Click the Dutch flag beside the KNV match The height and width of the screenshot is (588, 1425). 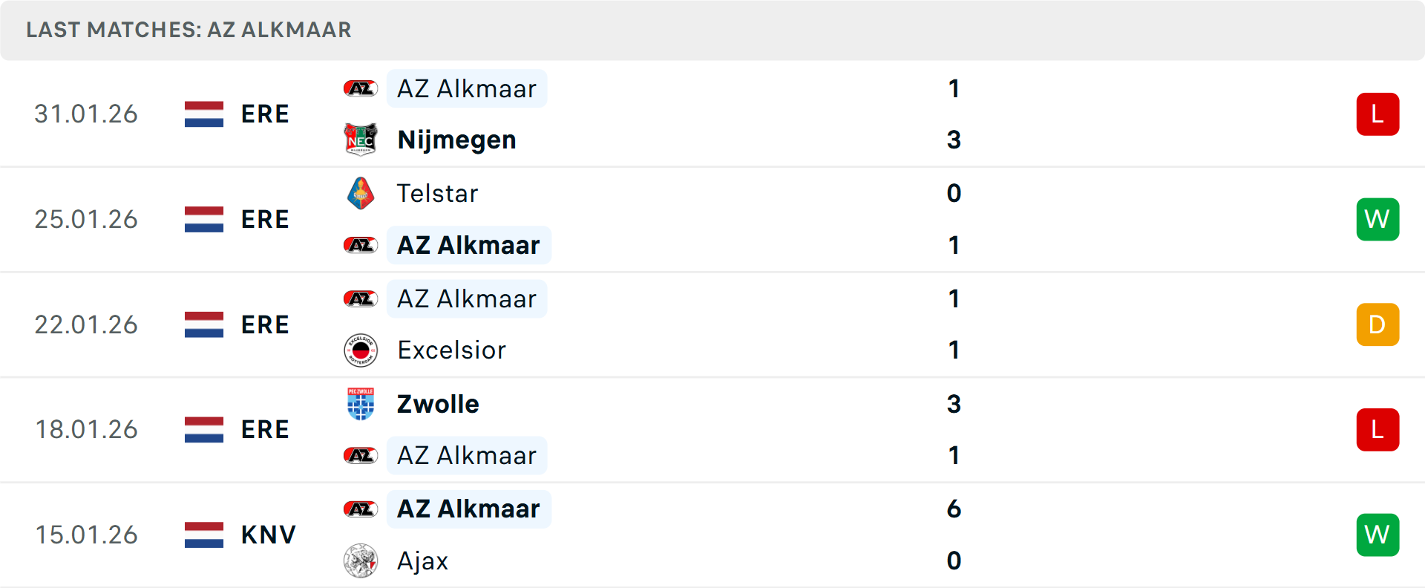203,534
